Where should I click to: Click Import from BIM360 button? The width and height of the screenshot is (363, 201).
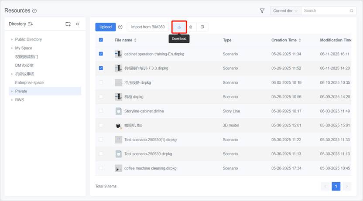tap(148, 27)
